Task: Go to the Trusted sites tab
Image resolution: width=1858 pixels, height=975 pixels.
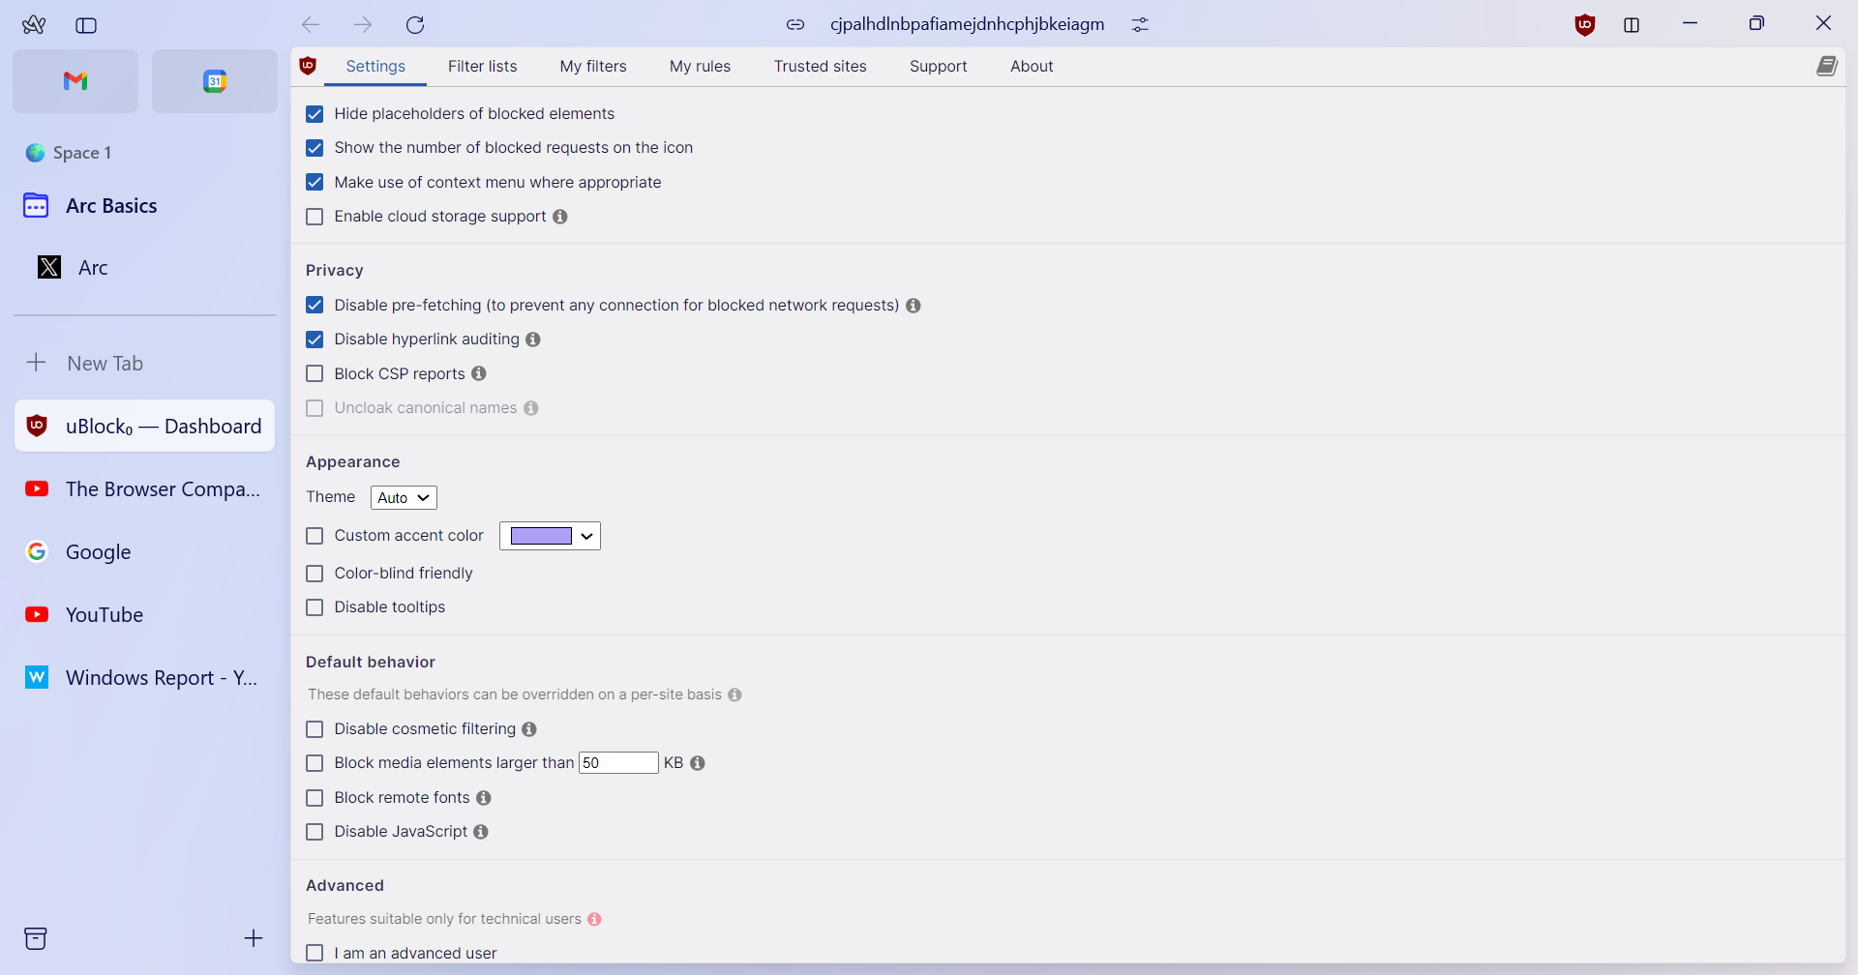Action: point(820,66)
